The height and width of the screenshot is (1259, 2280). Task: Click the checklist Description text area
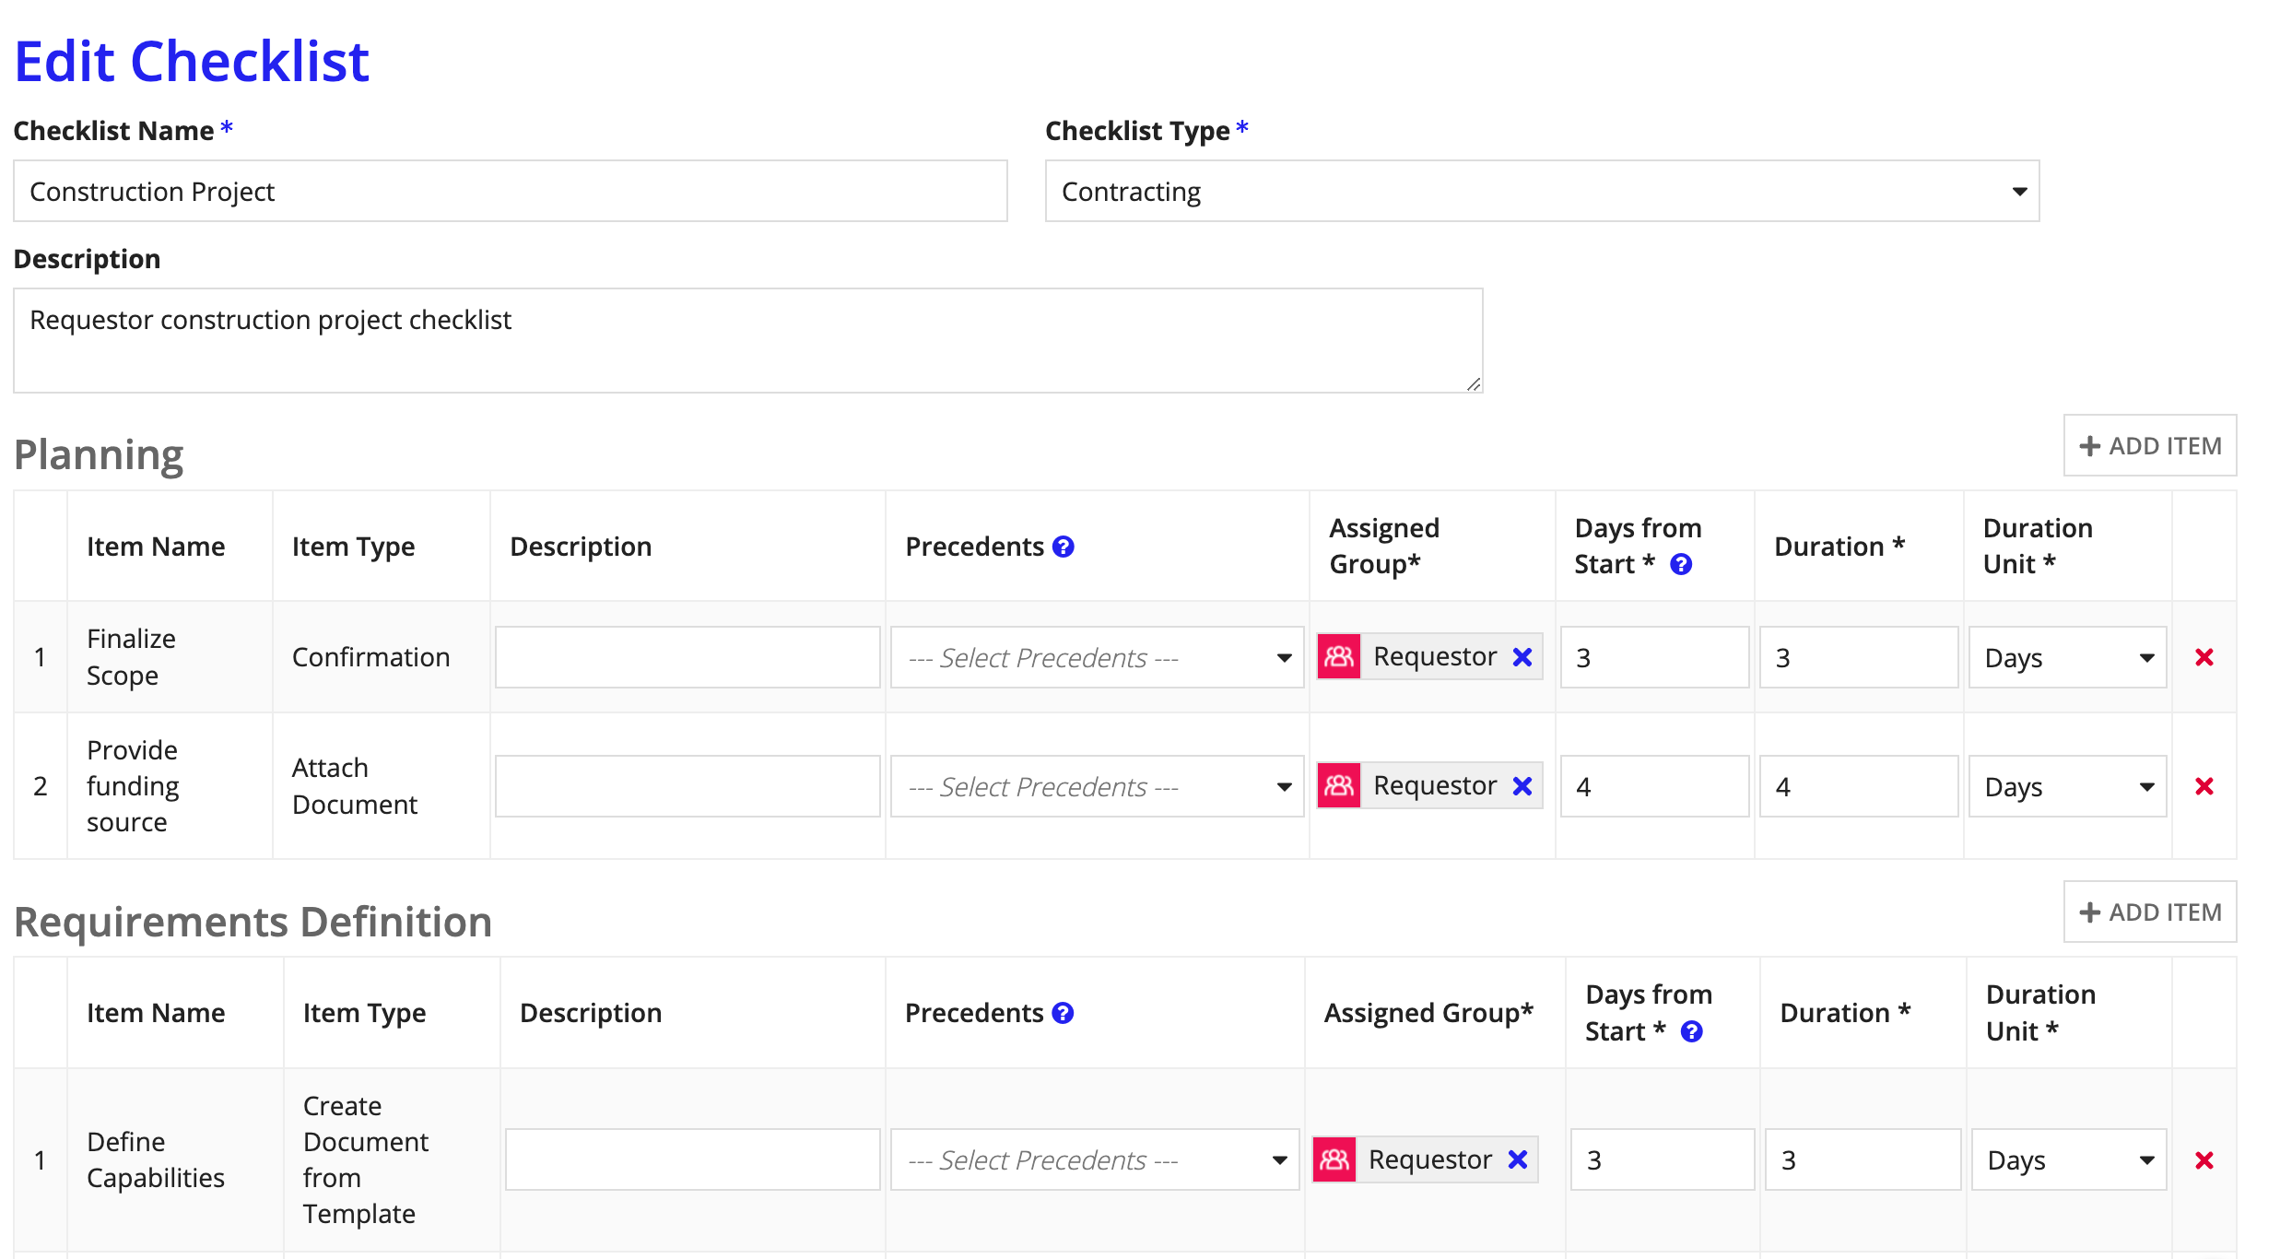pos(748,340)
